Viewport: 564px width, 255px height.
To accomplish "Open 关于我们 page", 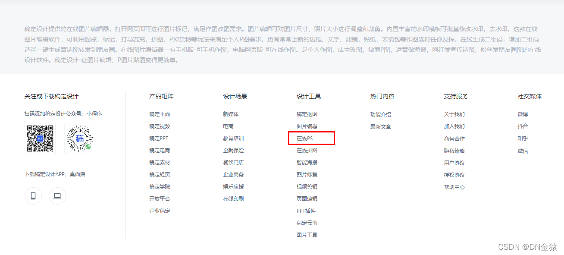I will [454, 115].
